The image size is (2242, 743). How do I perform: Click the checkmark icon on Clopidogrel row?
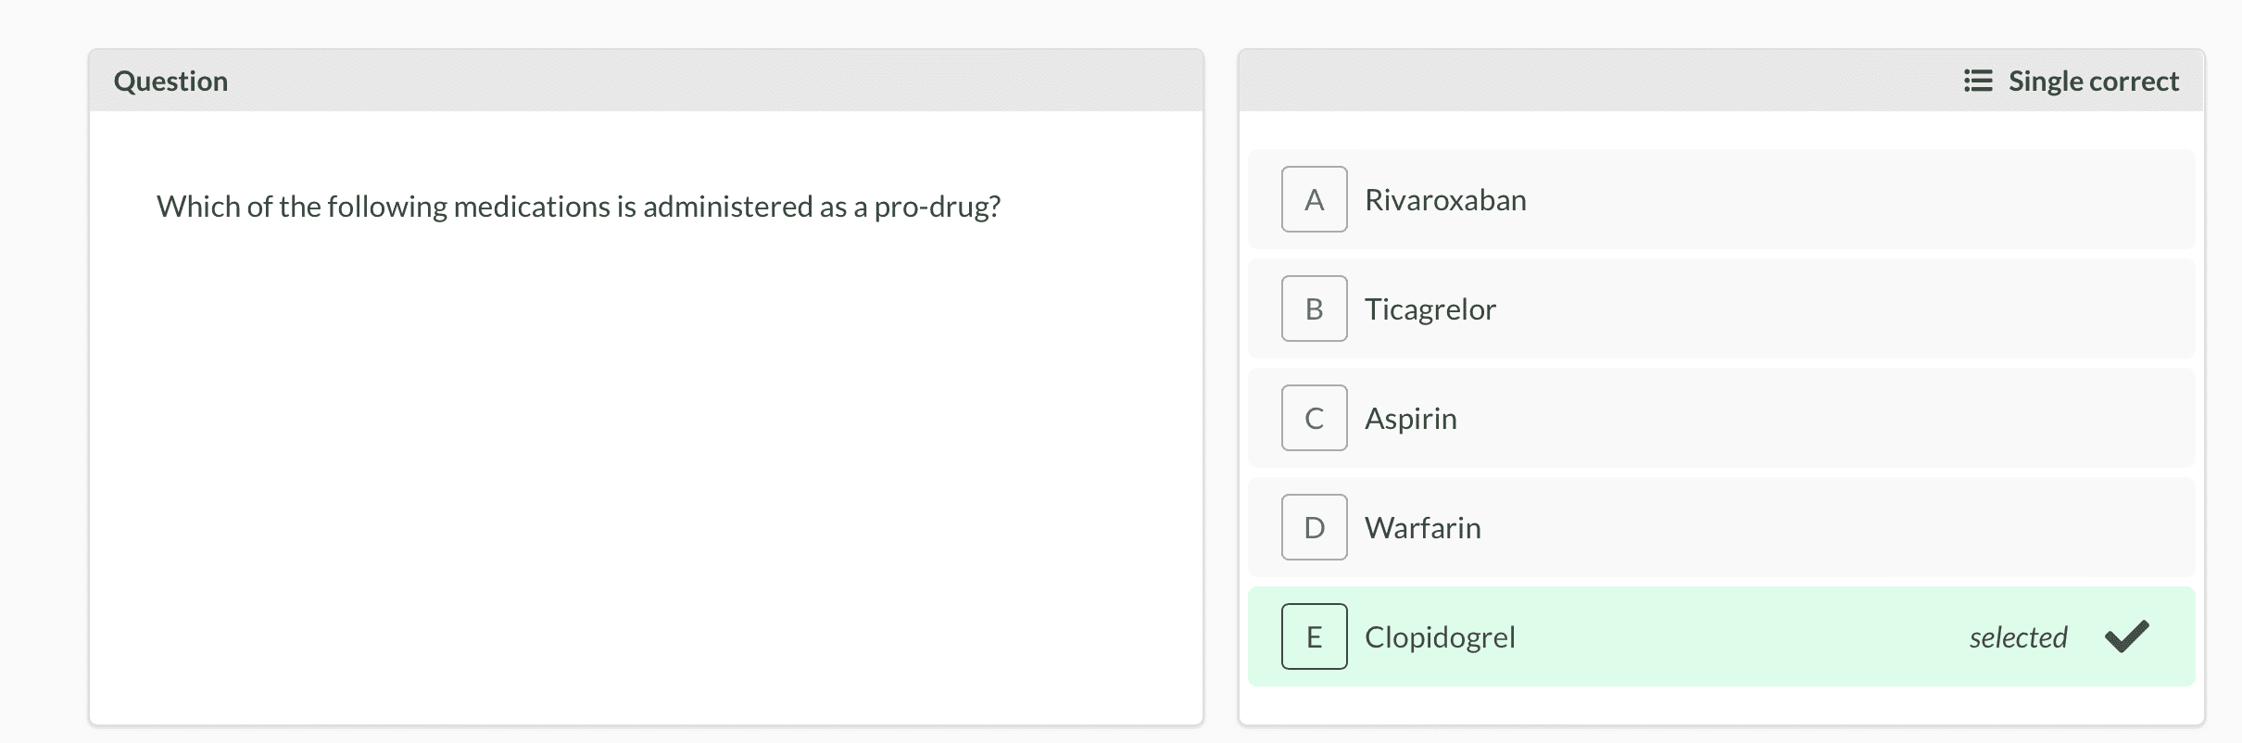tap(2126, 636)
